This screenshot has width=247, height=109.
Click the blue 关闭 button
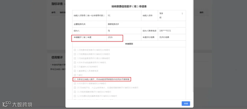tap(186, 103)
